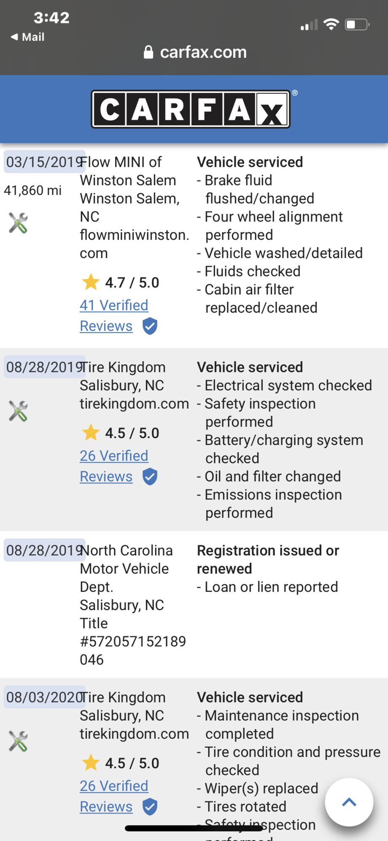Tap wrench service icon for 08/03/2020 entry
This screenshot has height=841, width=388.
(x=18, y=741)
